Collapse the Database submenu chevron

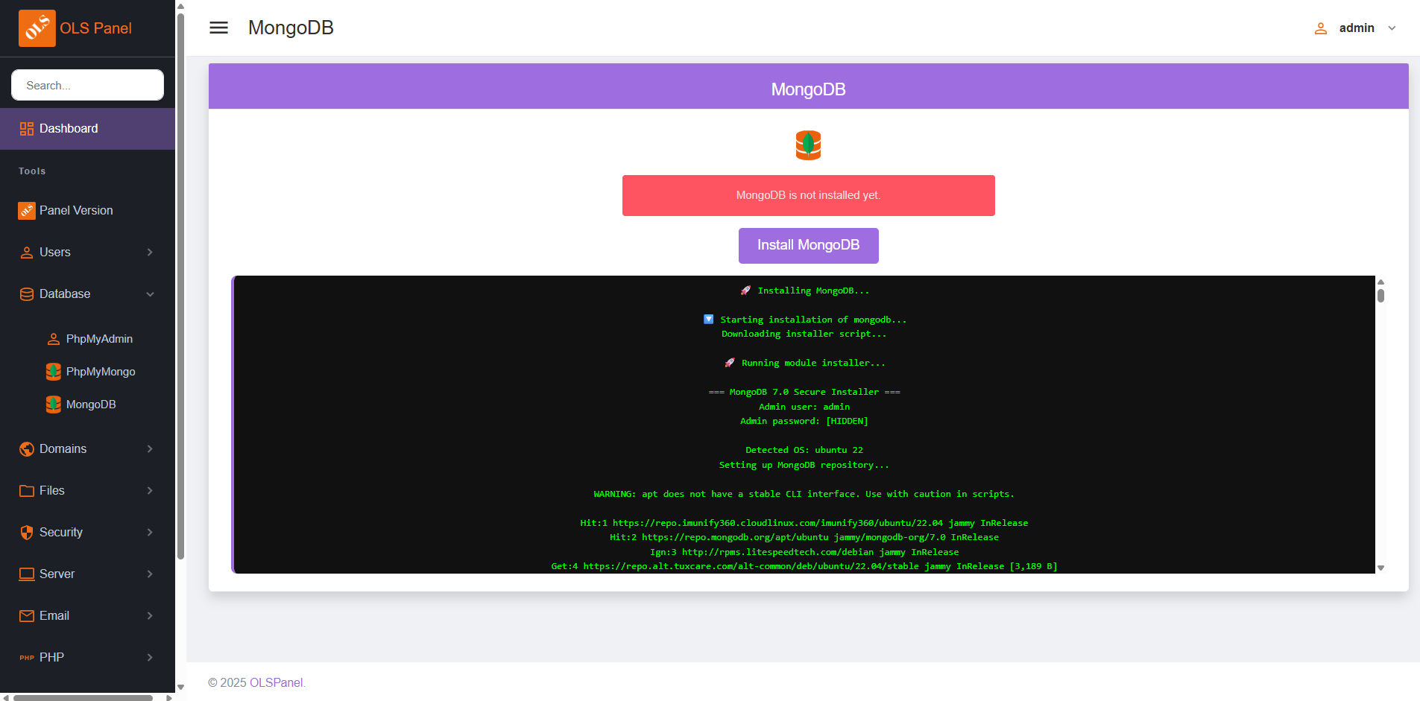150,294
